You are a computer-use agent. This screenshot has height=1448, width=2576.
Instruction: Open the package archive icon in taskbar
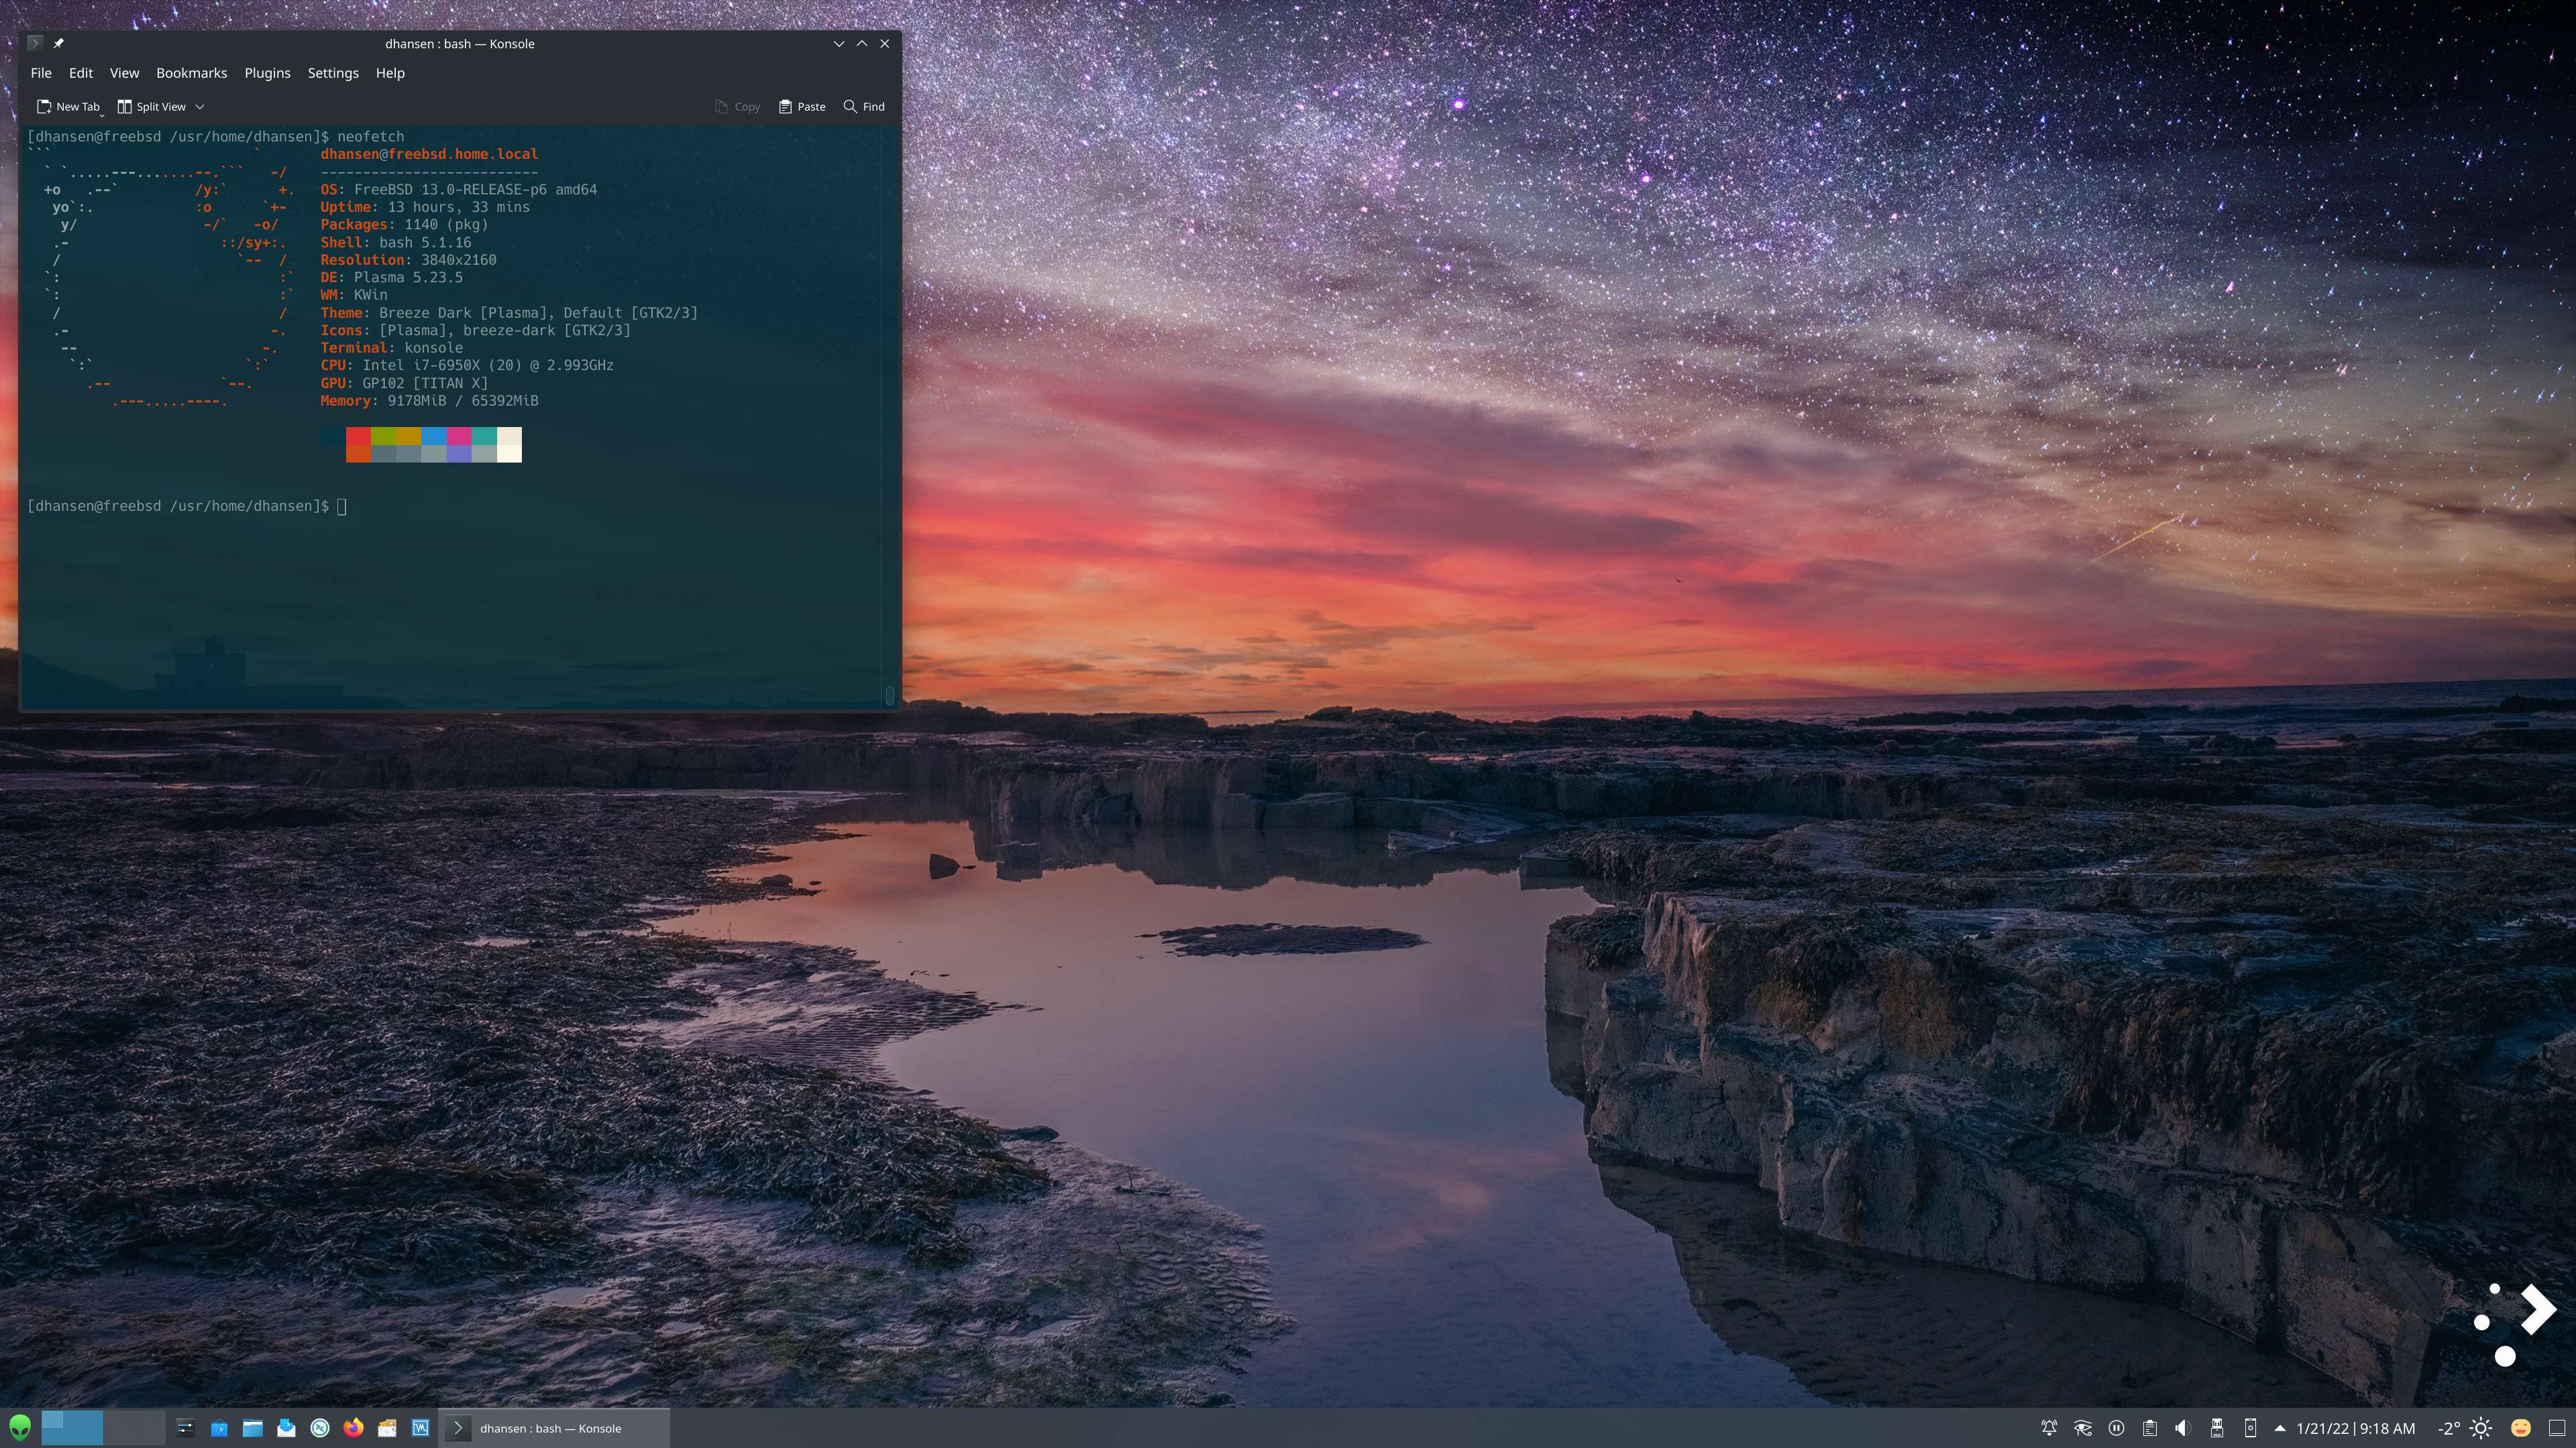click(387, 1428)
